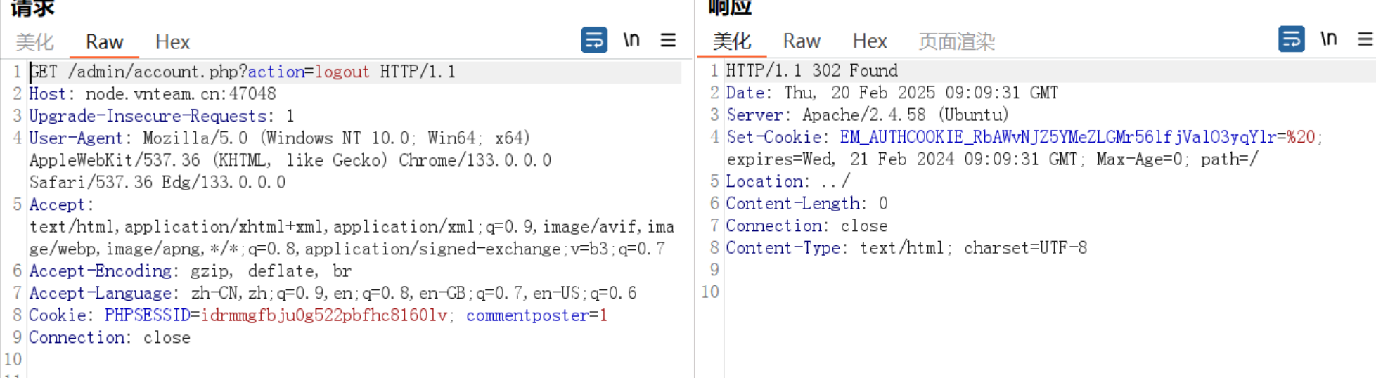Toggle word wrap in the response panel

1291,39
